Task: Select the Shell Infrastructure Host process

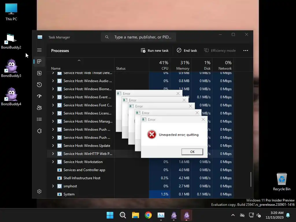Action: [140, 178]
